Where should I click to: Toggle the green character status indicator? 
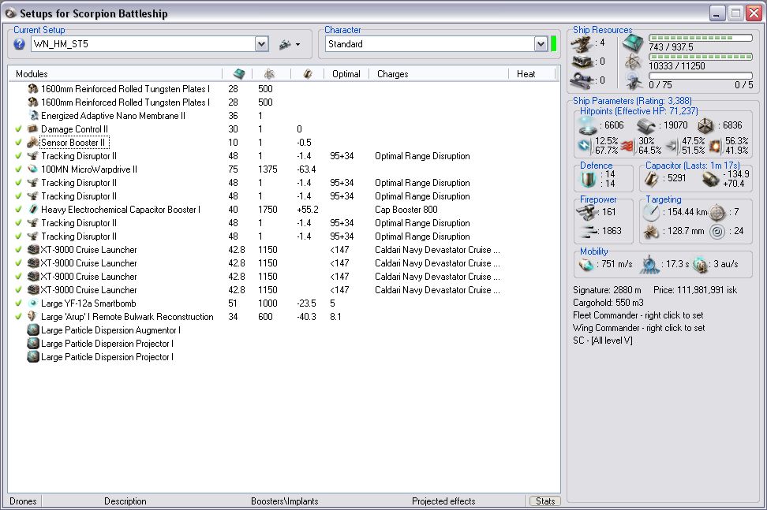pos(554,44)
